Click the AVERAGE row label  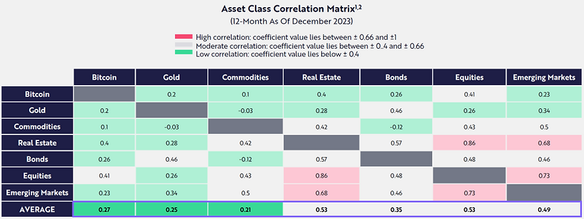[37, 209]
